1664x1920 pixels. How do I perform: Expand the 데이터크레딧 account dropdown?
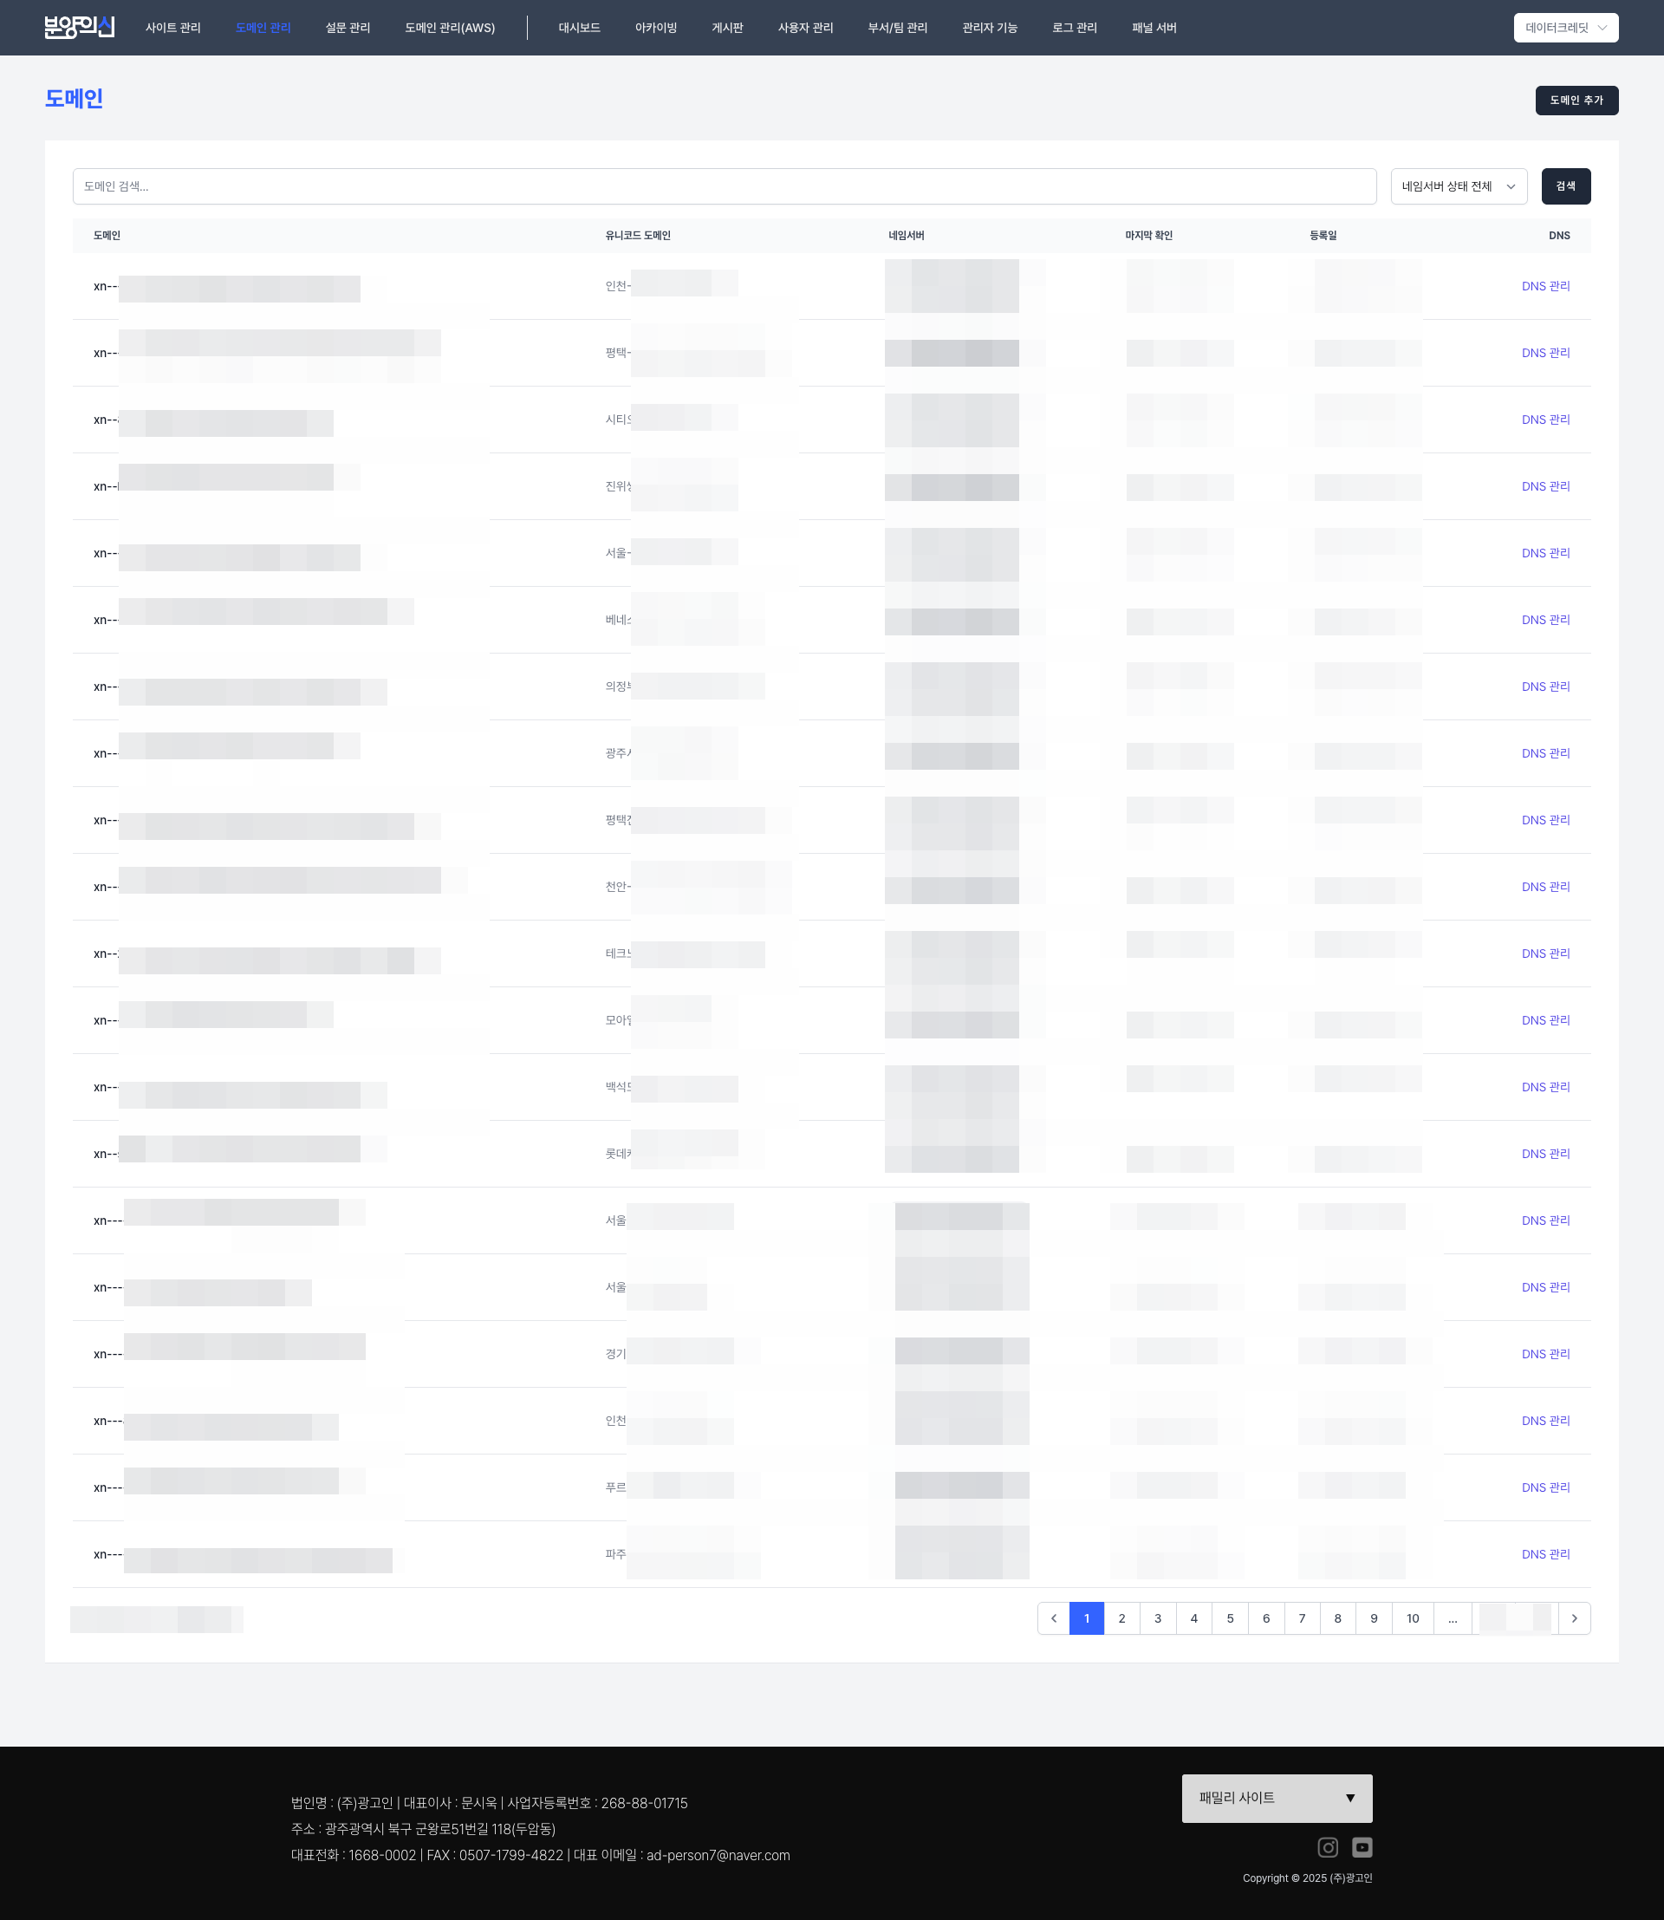(1565, 28)
